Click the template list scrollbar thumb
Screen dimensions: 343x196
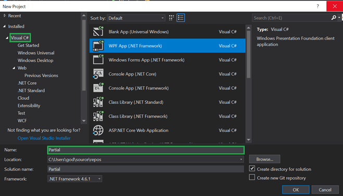click(248, 54)
